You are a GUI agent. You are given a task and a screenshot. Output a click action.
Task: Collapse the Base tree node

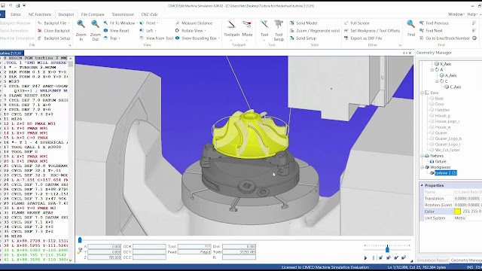pyautogui.click(x=422, y=93)
